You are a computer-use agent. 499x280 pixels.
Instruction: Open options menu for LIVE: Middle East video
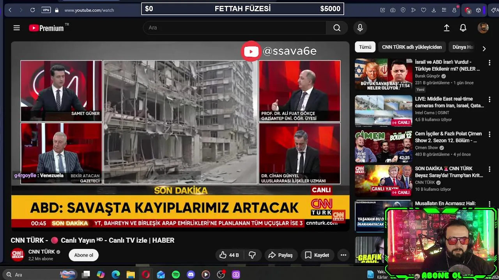click(489, 100)
